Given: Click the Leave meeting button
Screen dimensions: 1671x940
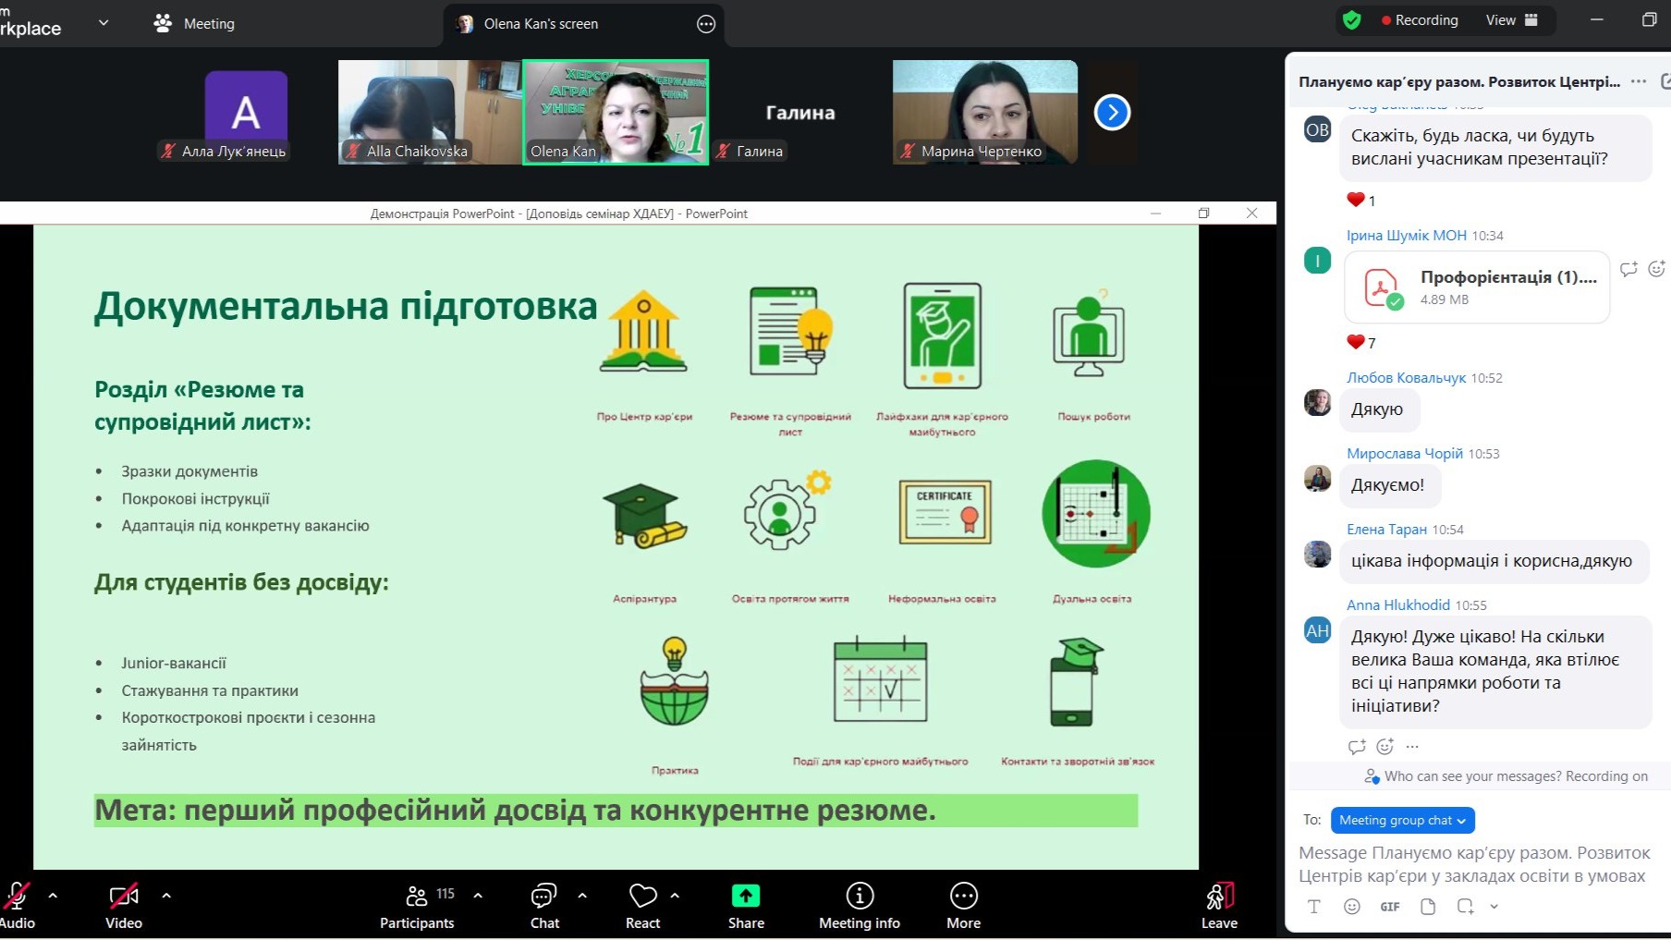Looking at the screenshot, I should coord(1218,905).
